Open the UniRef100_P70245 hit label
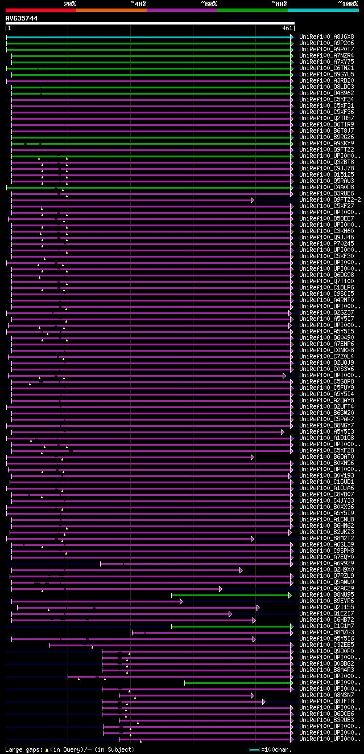This screenshot has height=754, width=364. click(x=327, y=243)
